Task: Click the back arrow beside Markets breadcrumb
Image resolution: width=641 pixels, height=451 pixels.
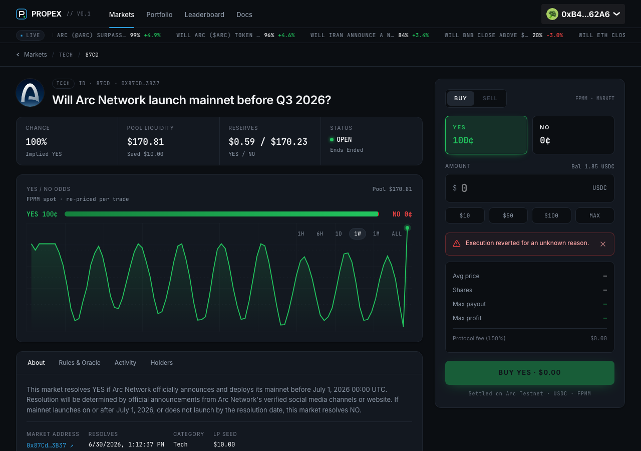Action: tap(18, 55)
